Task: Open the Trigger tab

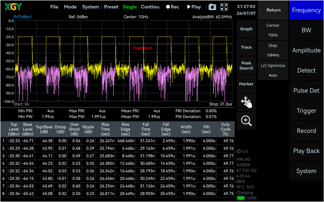Action: point(306,111)
